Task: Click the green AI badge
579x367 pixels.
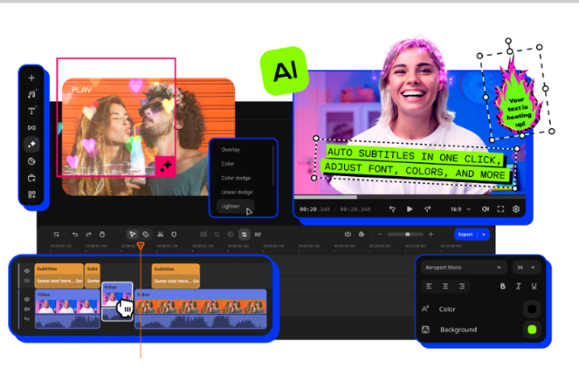Action: point(285,70)
